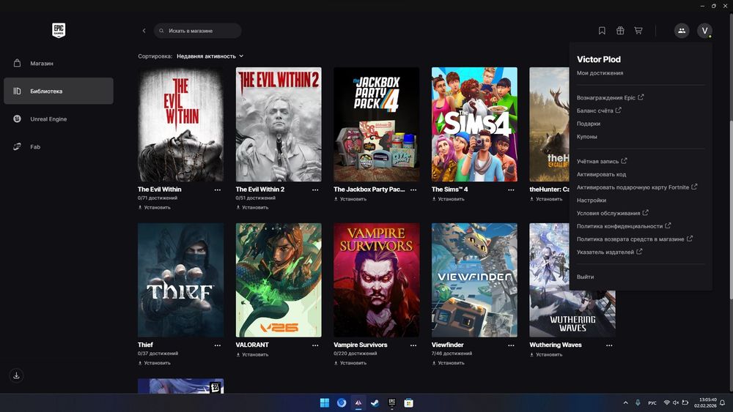
Task: Install The Evil Within 2 via Установить
Action: tap(252, 207)
